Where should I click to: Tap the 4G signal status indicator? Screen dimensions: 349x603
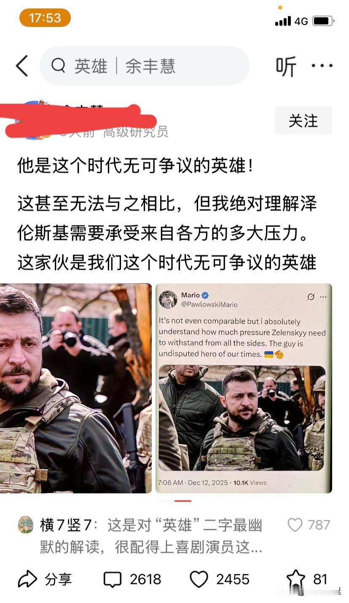point(301,21)
